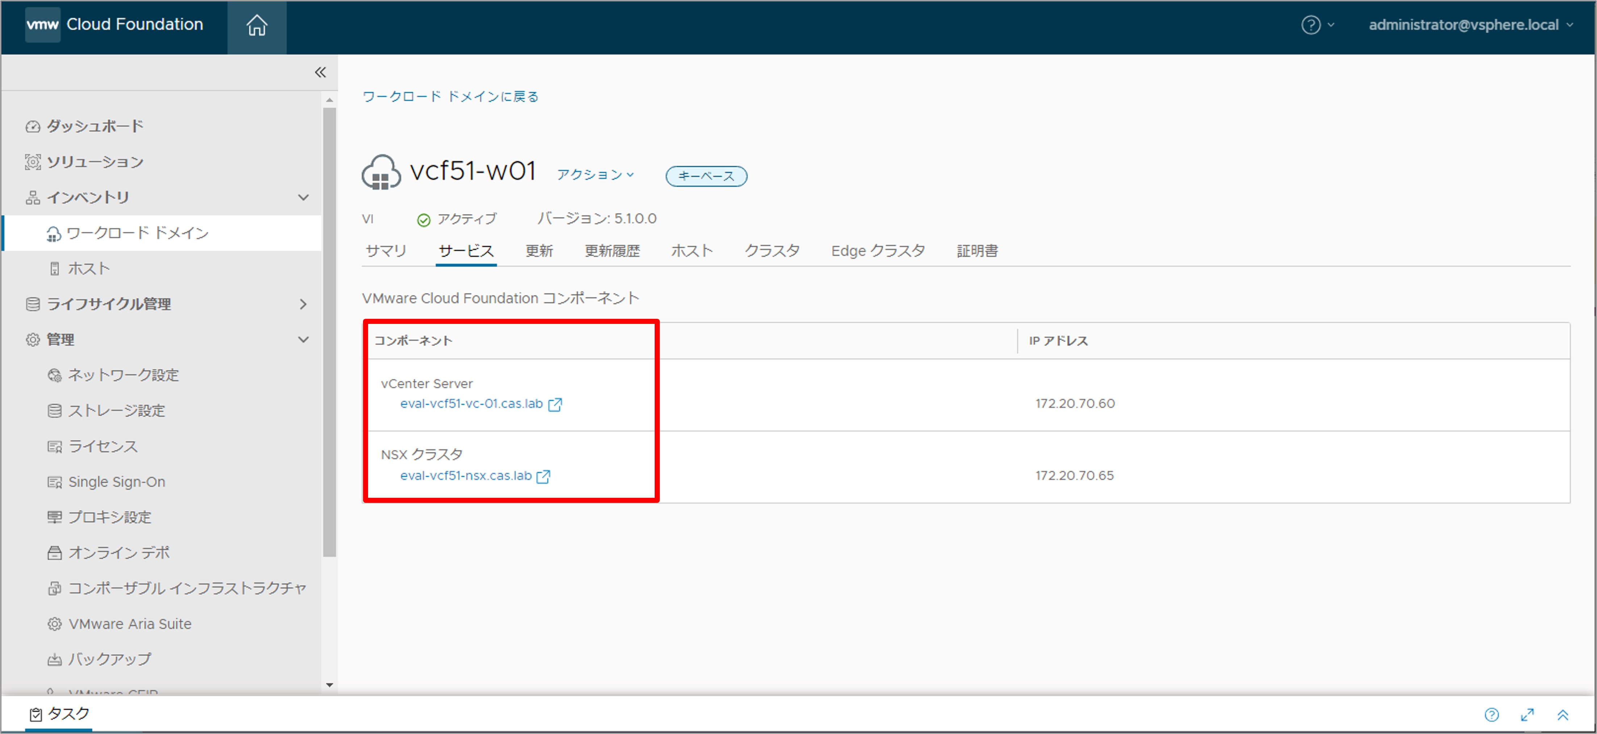Collapse the sidebar with double chevron
Viewport: 1597px width, 734px height.
(x=320, y=72)
